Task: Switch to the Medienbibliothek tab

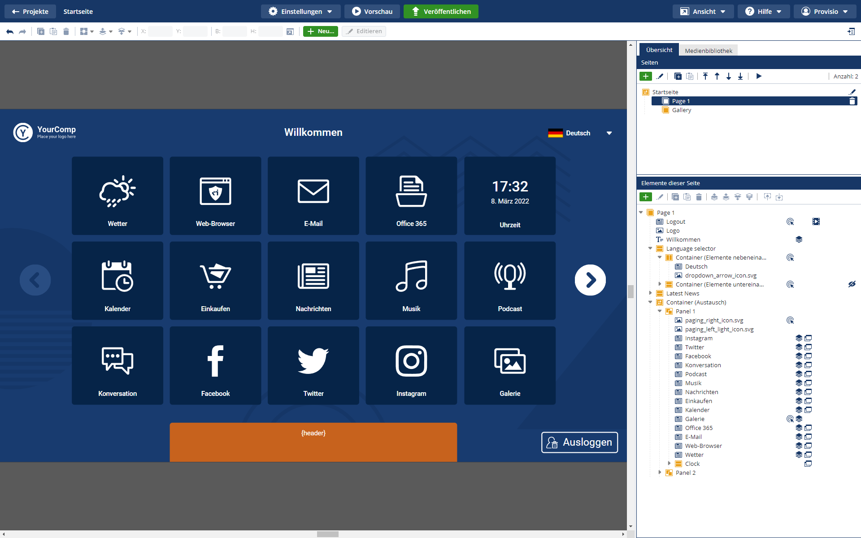Action: click(708, 51)
